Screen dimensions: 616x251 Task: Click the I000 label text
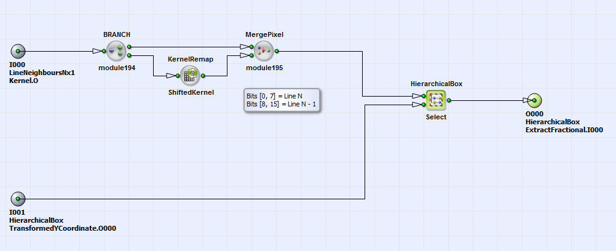click(x=17, y=65)
